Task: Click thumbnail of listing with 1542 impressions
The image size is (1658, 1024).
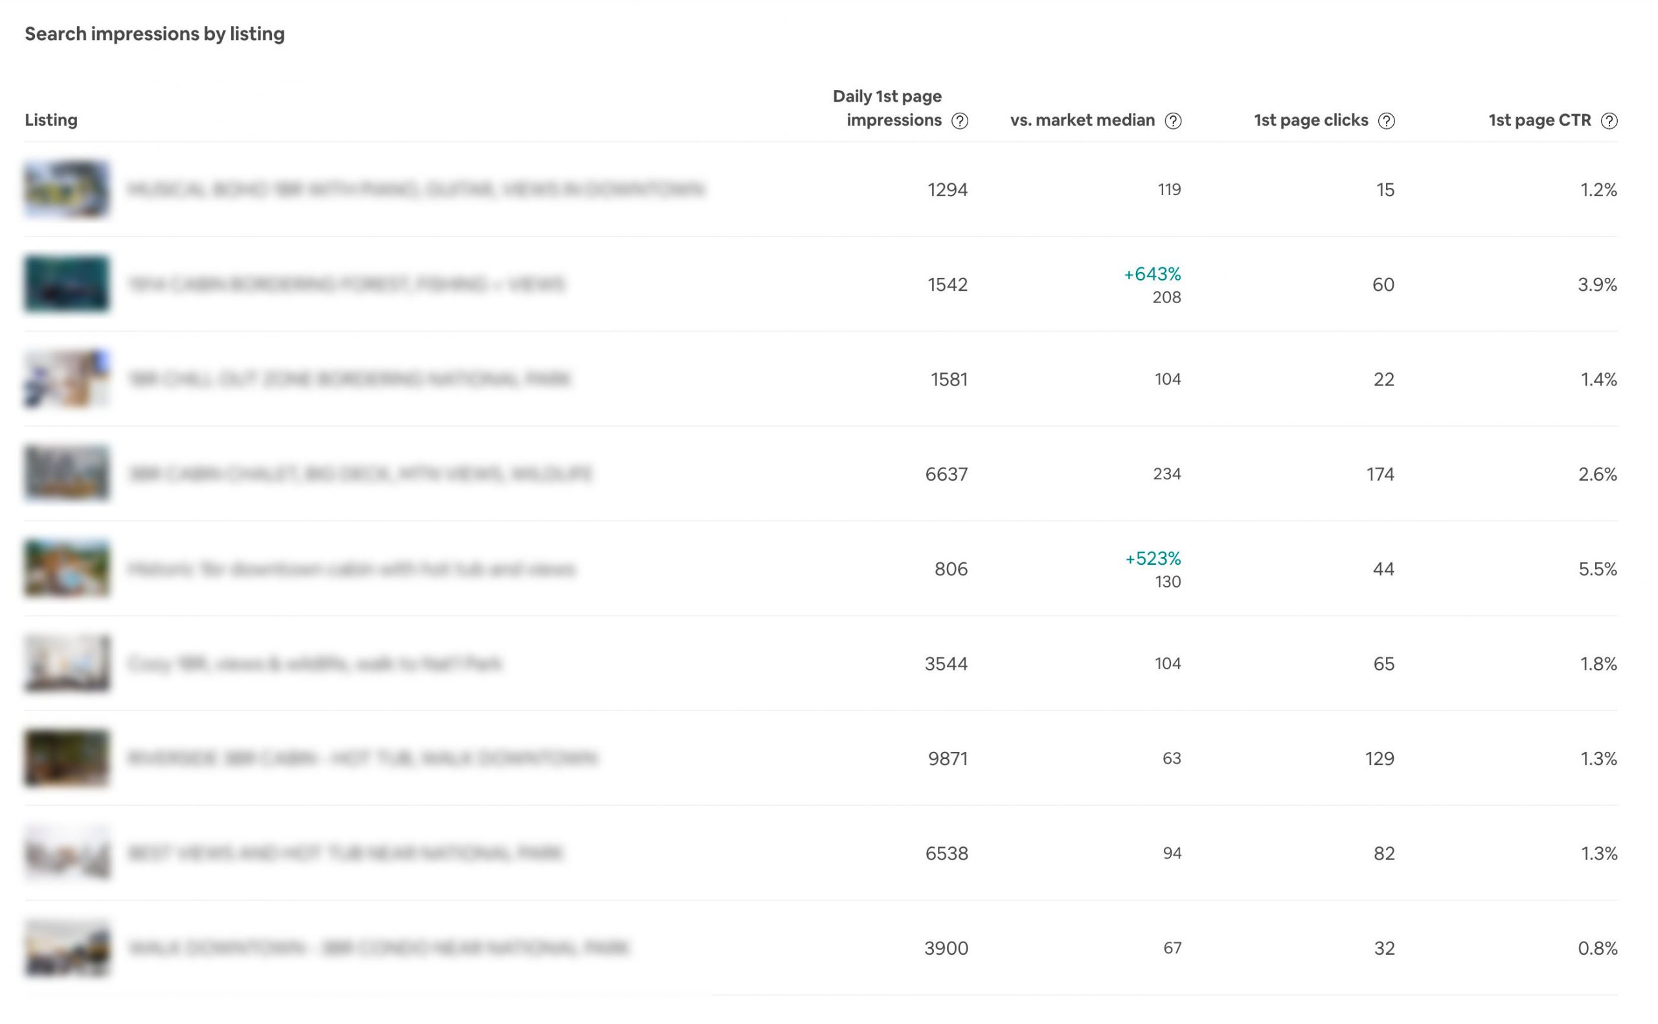Action: tap(66, 284)
